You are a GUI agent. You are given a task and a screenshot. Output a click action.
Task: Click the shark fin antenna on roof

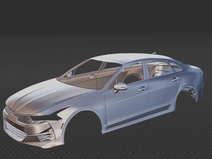point(154,53)
